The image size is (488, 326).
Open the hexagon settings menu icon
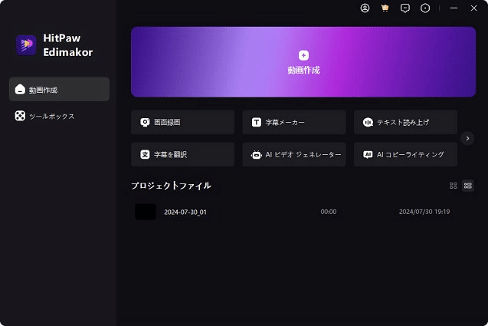425,8
